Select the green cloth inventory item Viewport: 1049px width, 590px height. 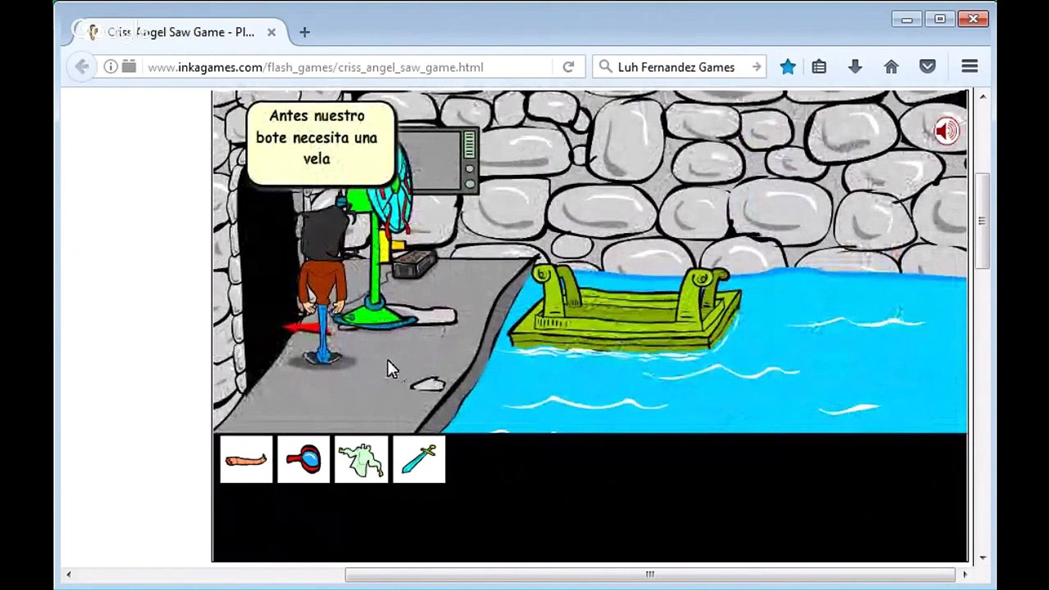coord(361,459)
